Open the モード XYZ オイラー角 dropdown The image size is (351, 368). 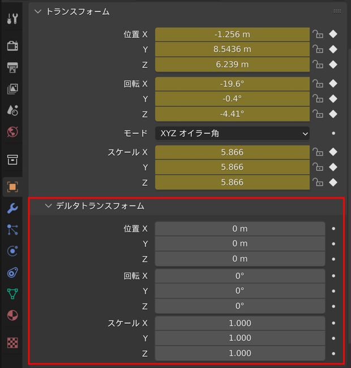[232, 133]
